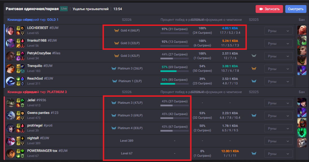Open Руны dropdown for Tranquillo
The width and height of the screenshot is (309, 162).
click(278, 69)
